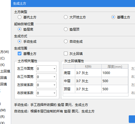Click the 中层 thickness cell 500
Viewport: 135px width, 124px height.
tap(115, 81)
